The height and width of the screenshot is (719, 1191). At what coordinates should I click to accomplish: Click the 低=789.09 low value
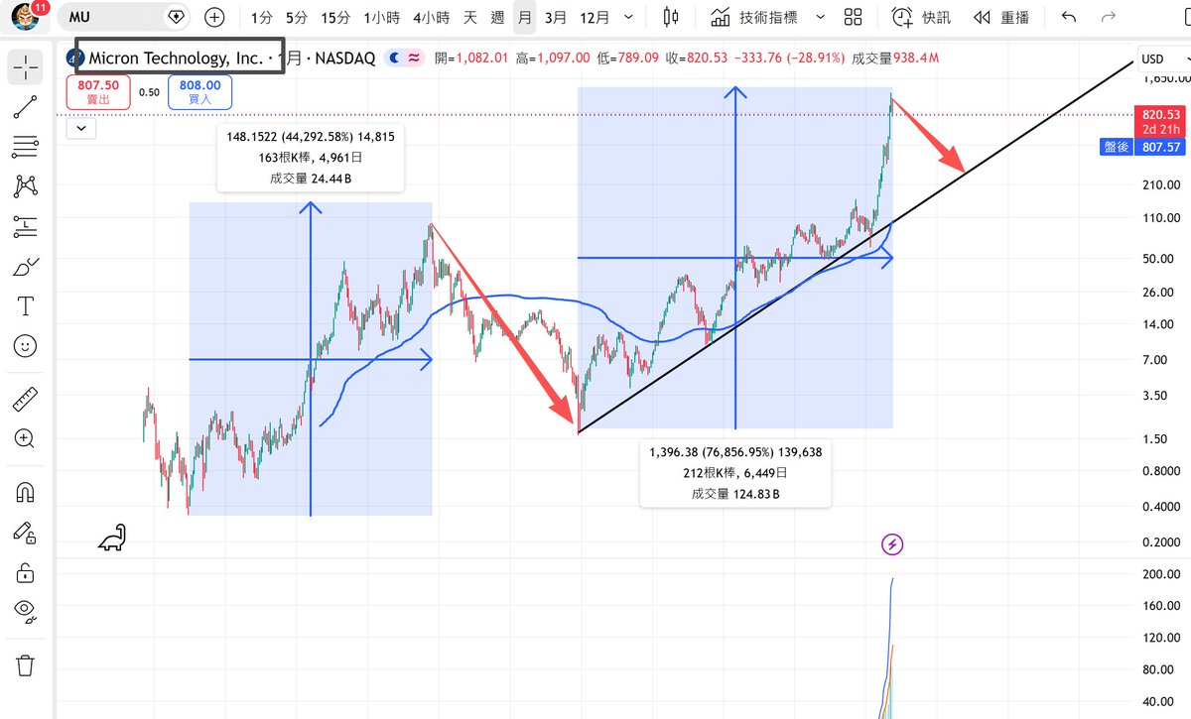point(628,59)
